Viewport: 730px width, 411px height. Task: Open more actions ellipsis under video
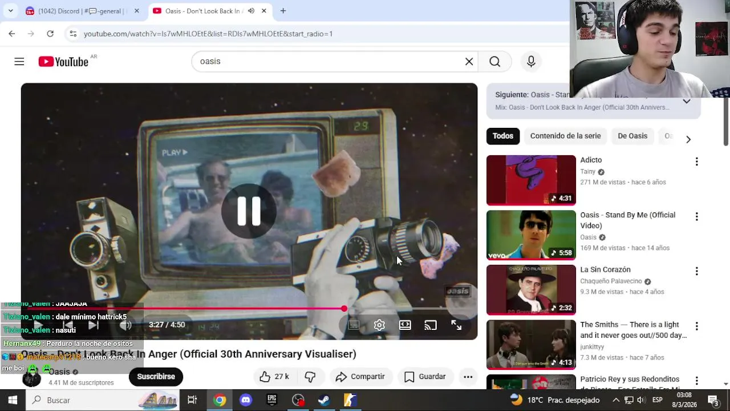(x=468, y=377)
